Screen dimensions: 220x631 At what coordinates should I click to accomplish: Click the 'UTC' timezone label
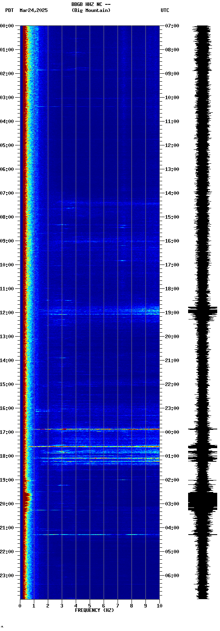click(x=165, y=10)
